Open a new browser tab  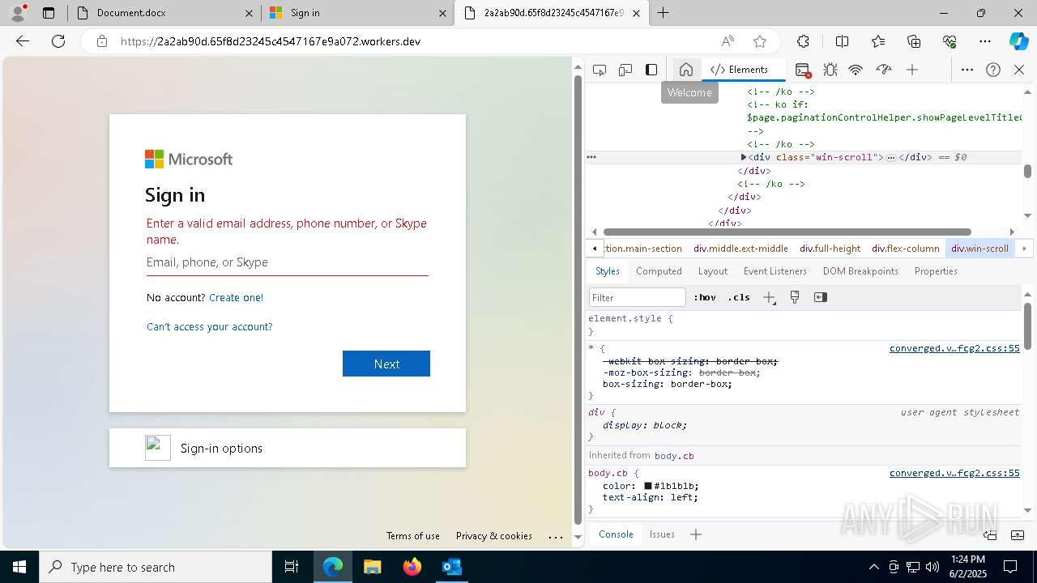664,13
